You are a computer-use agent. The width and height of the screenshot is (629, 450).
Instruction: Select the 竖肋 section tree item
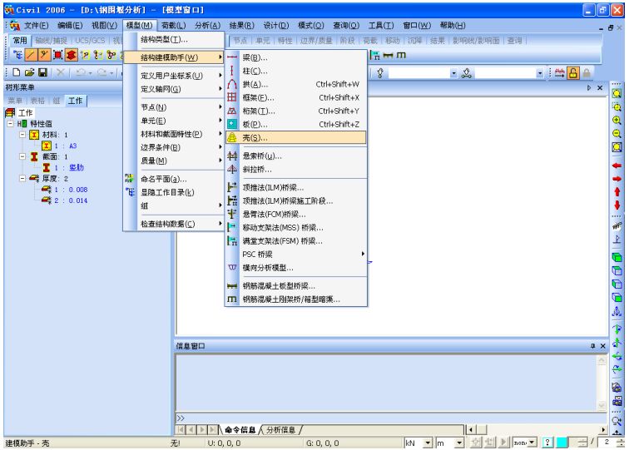coord(77,167)
